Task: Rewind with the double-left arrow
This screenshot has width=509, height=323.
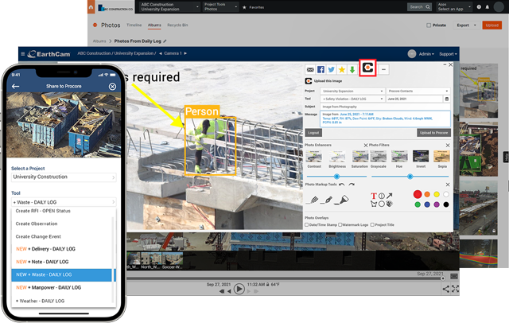Action: [x=222, y=291]
